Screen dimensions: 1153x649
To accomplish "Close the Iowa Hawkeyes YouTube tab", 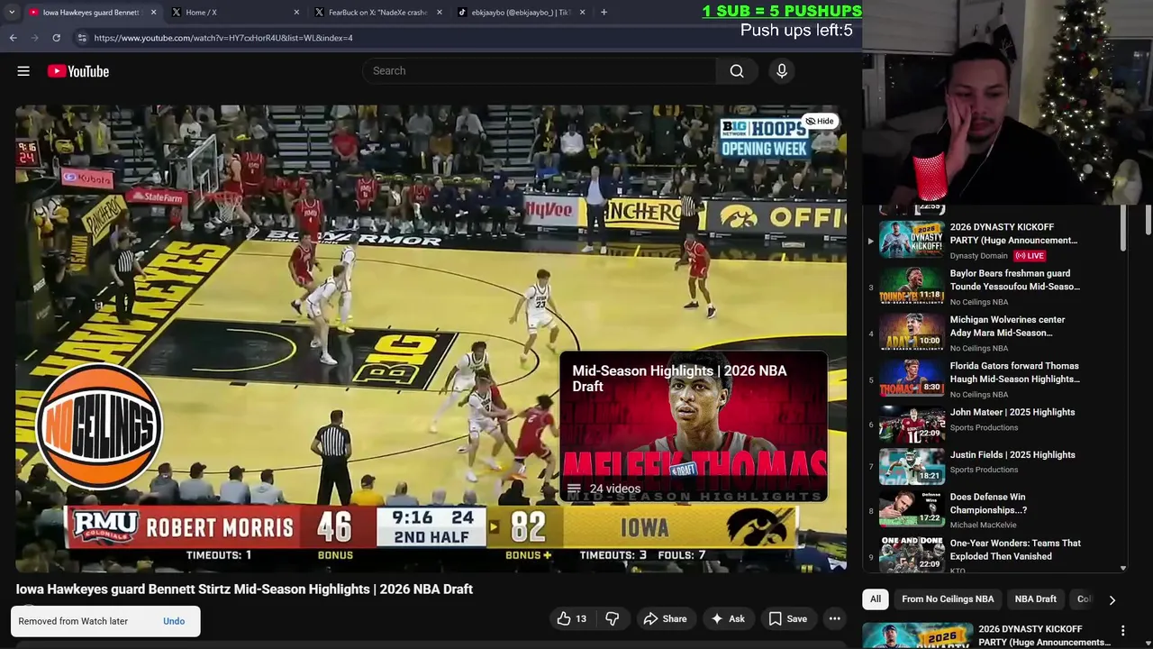I will (153, 13).
